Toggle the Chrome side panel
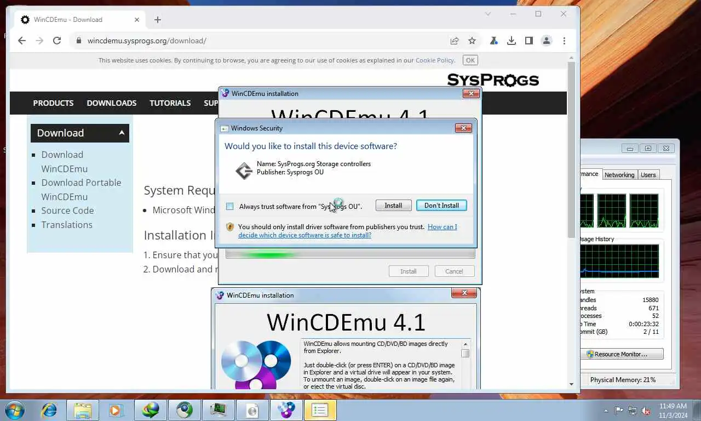The image size is (701, 421). 529,41
